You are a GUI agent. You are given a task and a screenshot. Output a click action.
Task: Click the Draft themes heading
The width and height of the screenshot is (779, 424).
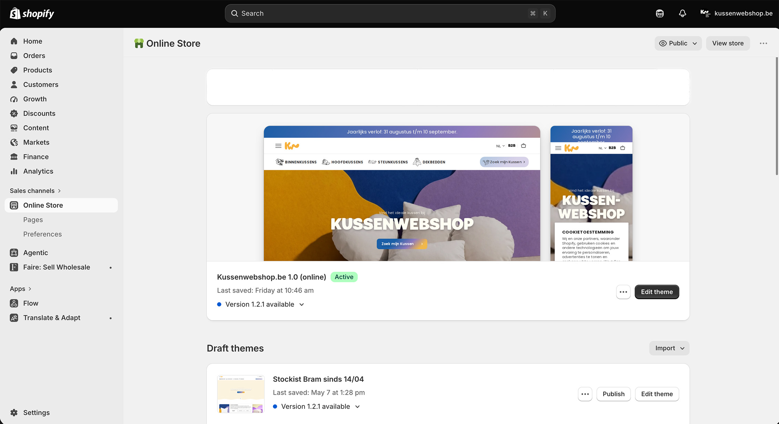coord(235,348)
